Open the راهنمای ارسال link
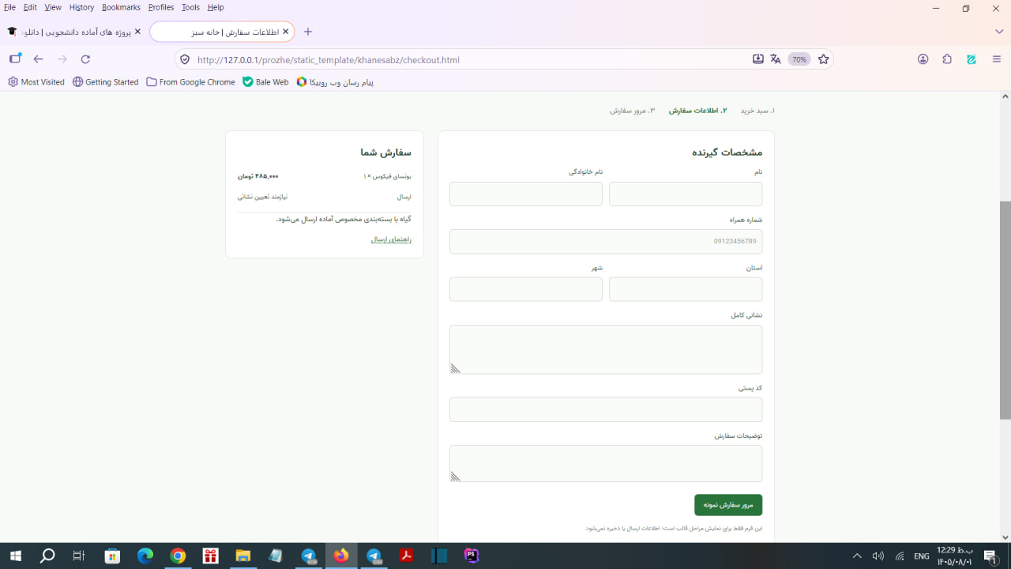Image resolution: width=1011 pixels, height=569 pixels. 391,239
